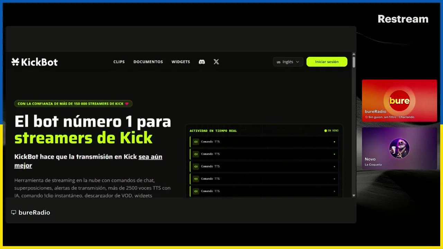Viewport: 443px width, 249px height.
Task: Expand the Inglés language dropdown
Action: 288,62
